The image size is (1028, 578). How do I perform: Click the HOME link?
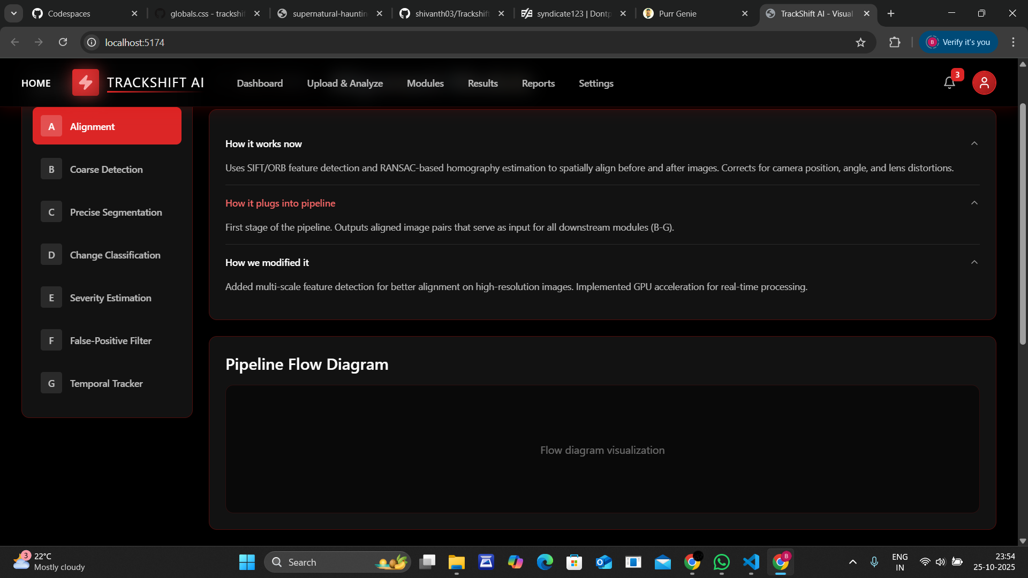coord(36,83)
